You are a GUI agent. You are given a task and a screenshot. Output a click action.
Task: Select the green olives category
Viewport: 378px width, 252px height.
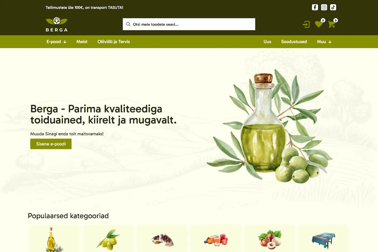pyautogui.click(x=108, y=238)
